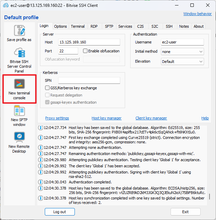Click the Save profile as icon
The height and width of the screenshot is (220, 216).
coord(19,30)
